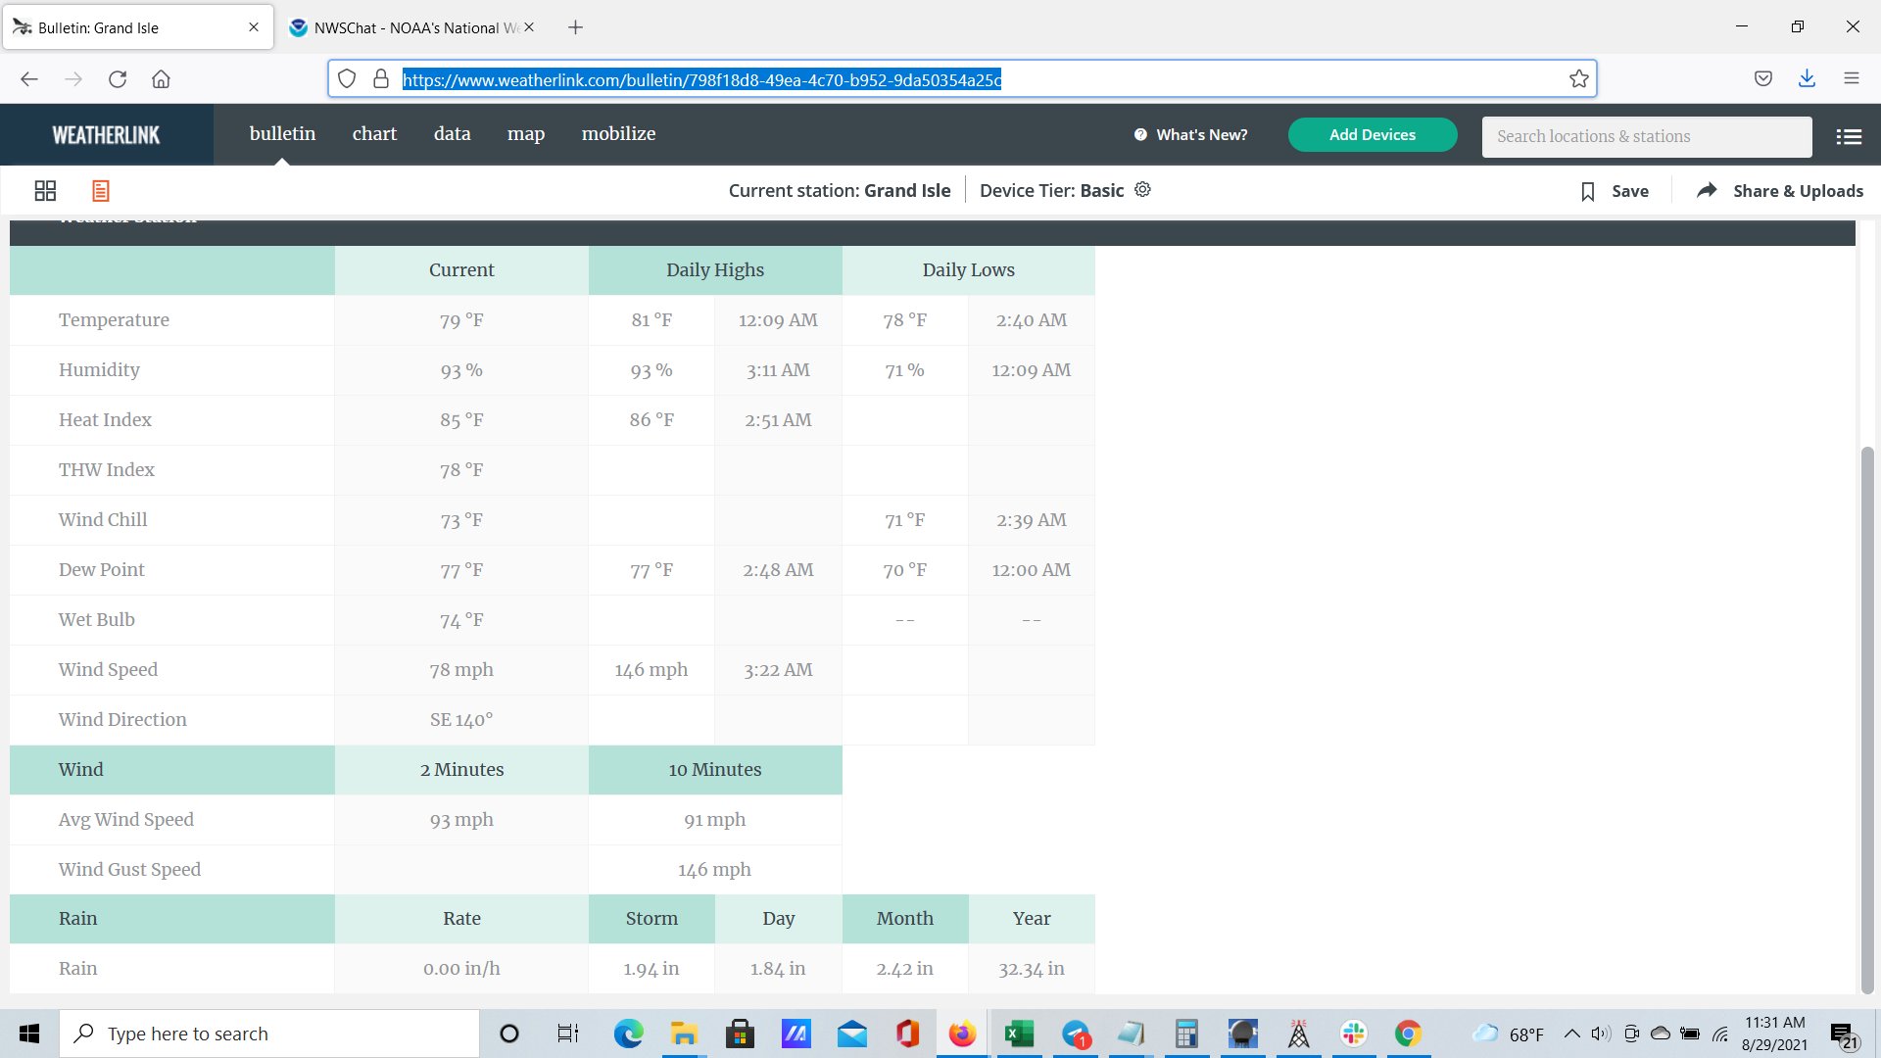
Task: Switch to the chart tab
Action: click(374, 134)
